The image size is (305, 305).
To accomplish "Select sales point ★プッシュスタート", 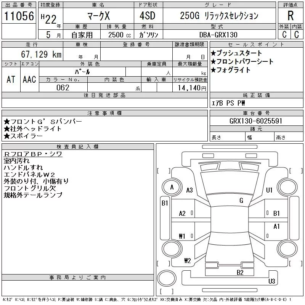I will [236, 53].
